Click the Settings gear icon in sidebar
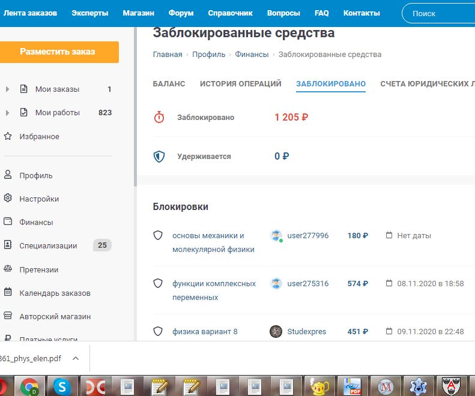Image resolution: width=475 pixels, height=396 pixels. pyautogui.click(x=8, y=199)
